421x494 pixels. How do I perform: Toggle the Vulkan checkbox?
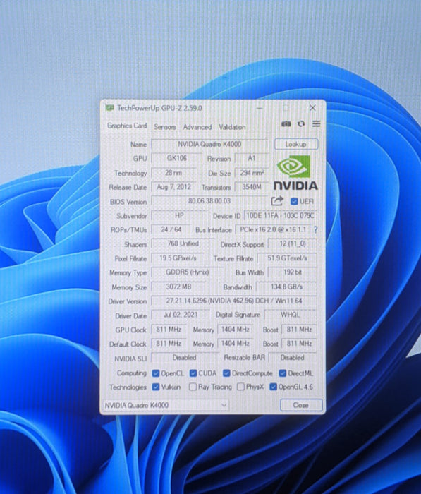[156, 387]
